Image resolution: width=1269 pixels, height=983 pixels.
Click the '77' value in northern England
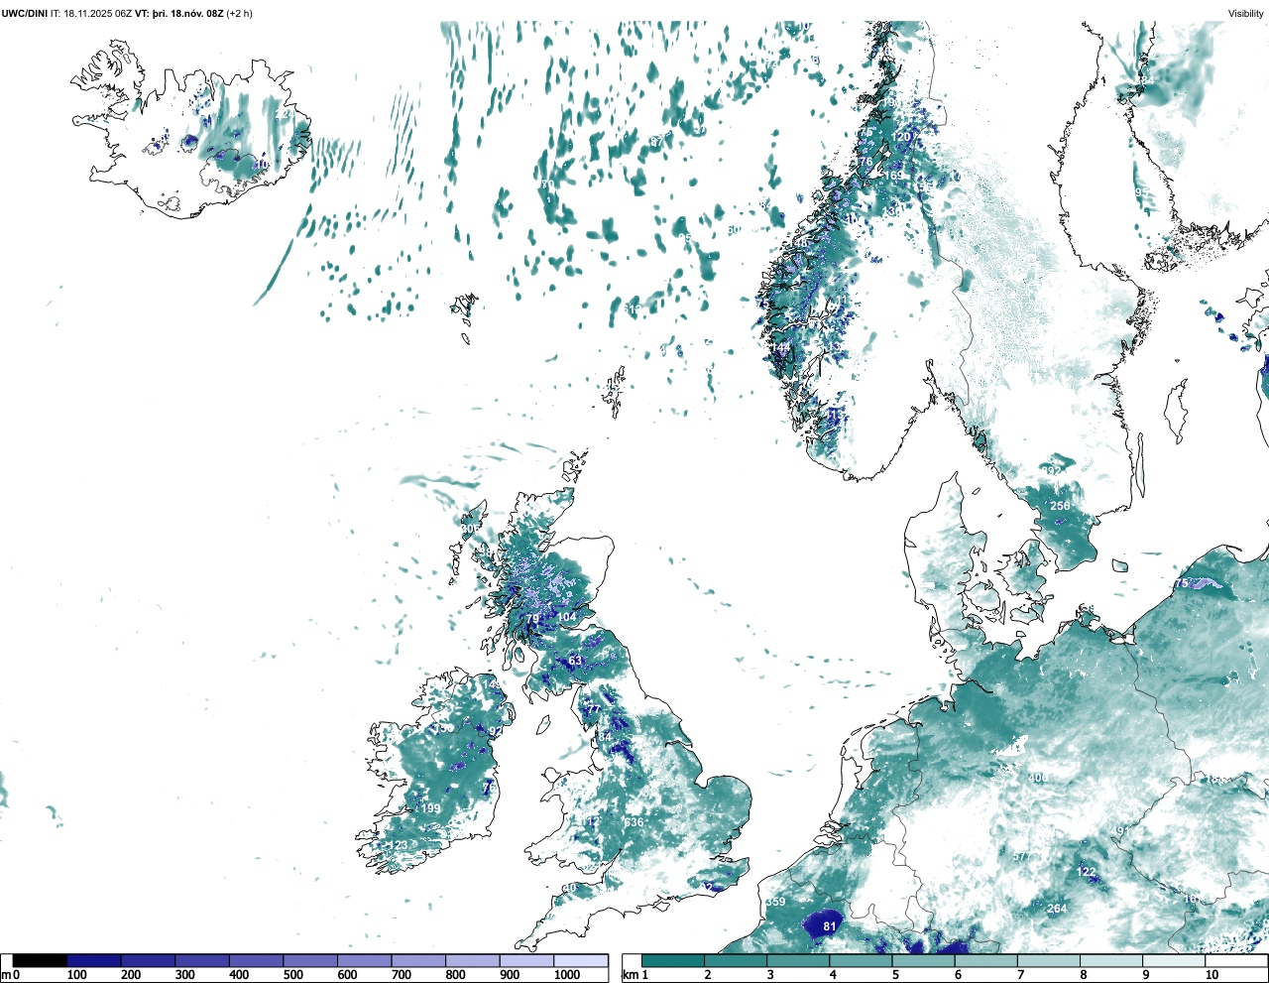pyautogui.click(x=592, y=709)
